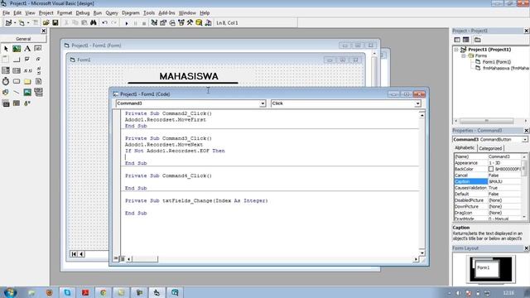Click the Windows Start button

point(9,292)
